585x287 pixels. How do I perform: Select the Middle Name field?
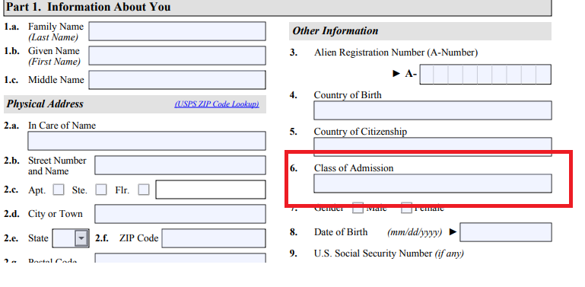pos(177,80)
